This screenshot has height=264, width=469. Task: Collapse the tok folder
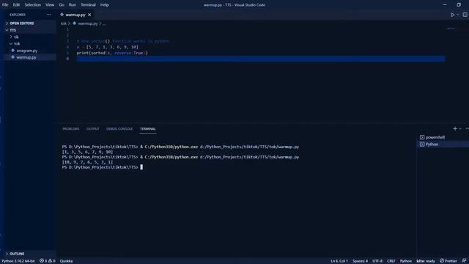(17, 44)
